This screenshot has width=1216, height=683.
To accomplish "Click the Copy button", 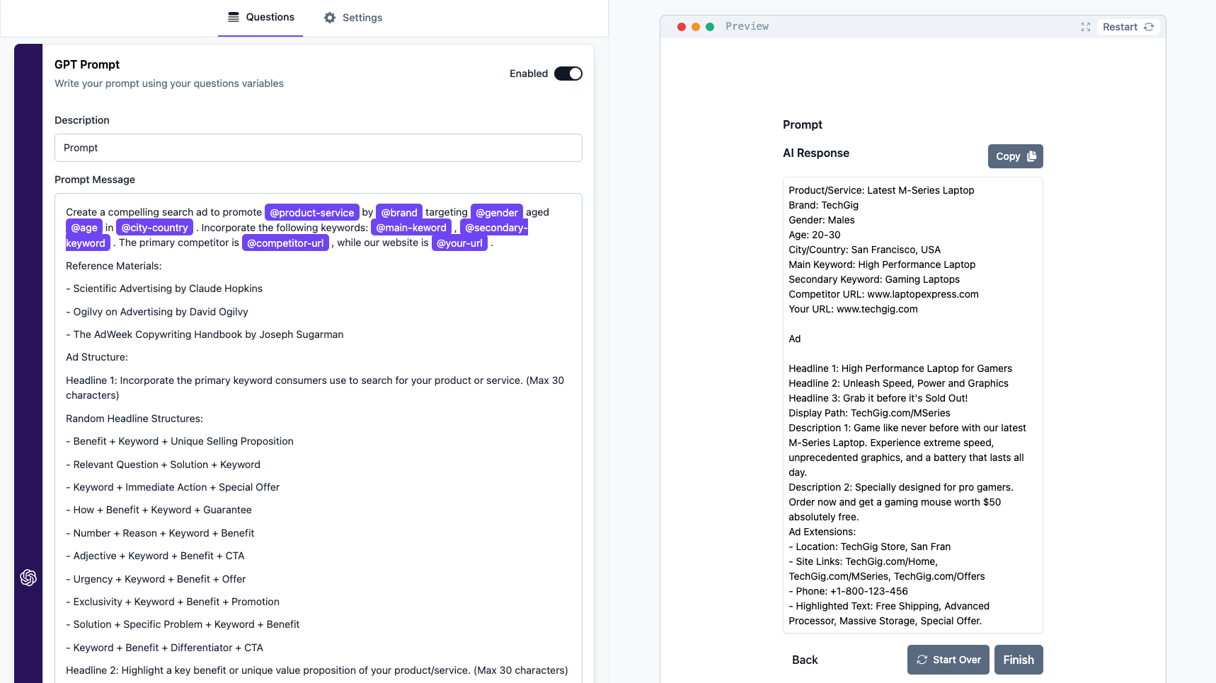I will tap(1016, 156).
